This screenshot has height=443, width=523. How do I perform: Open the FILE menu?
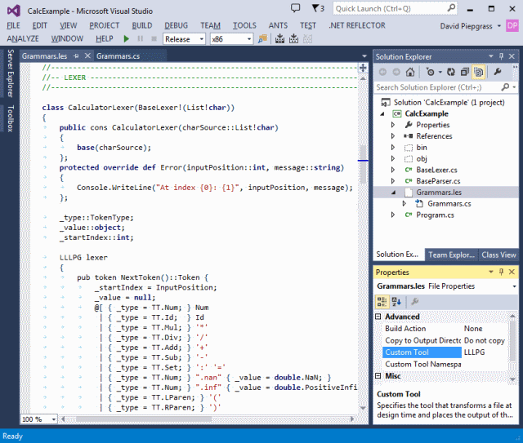pos(13,25)
